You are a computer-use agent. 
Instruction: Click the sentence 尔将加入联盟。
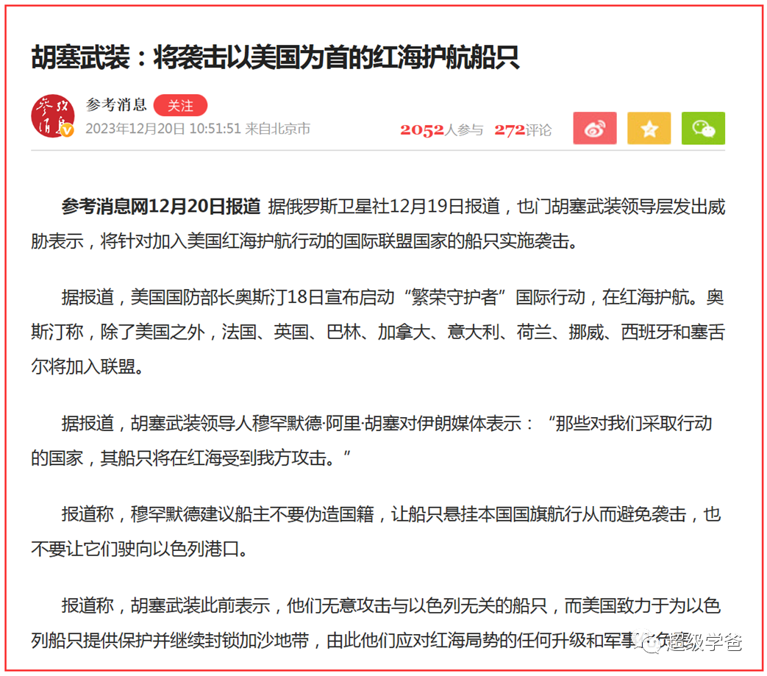[88, 366]
